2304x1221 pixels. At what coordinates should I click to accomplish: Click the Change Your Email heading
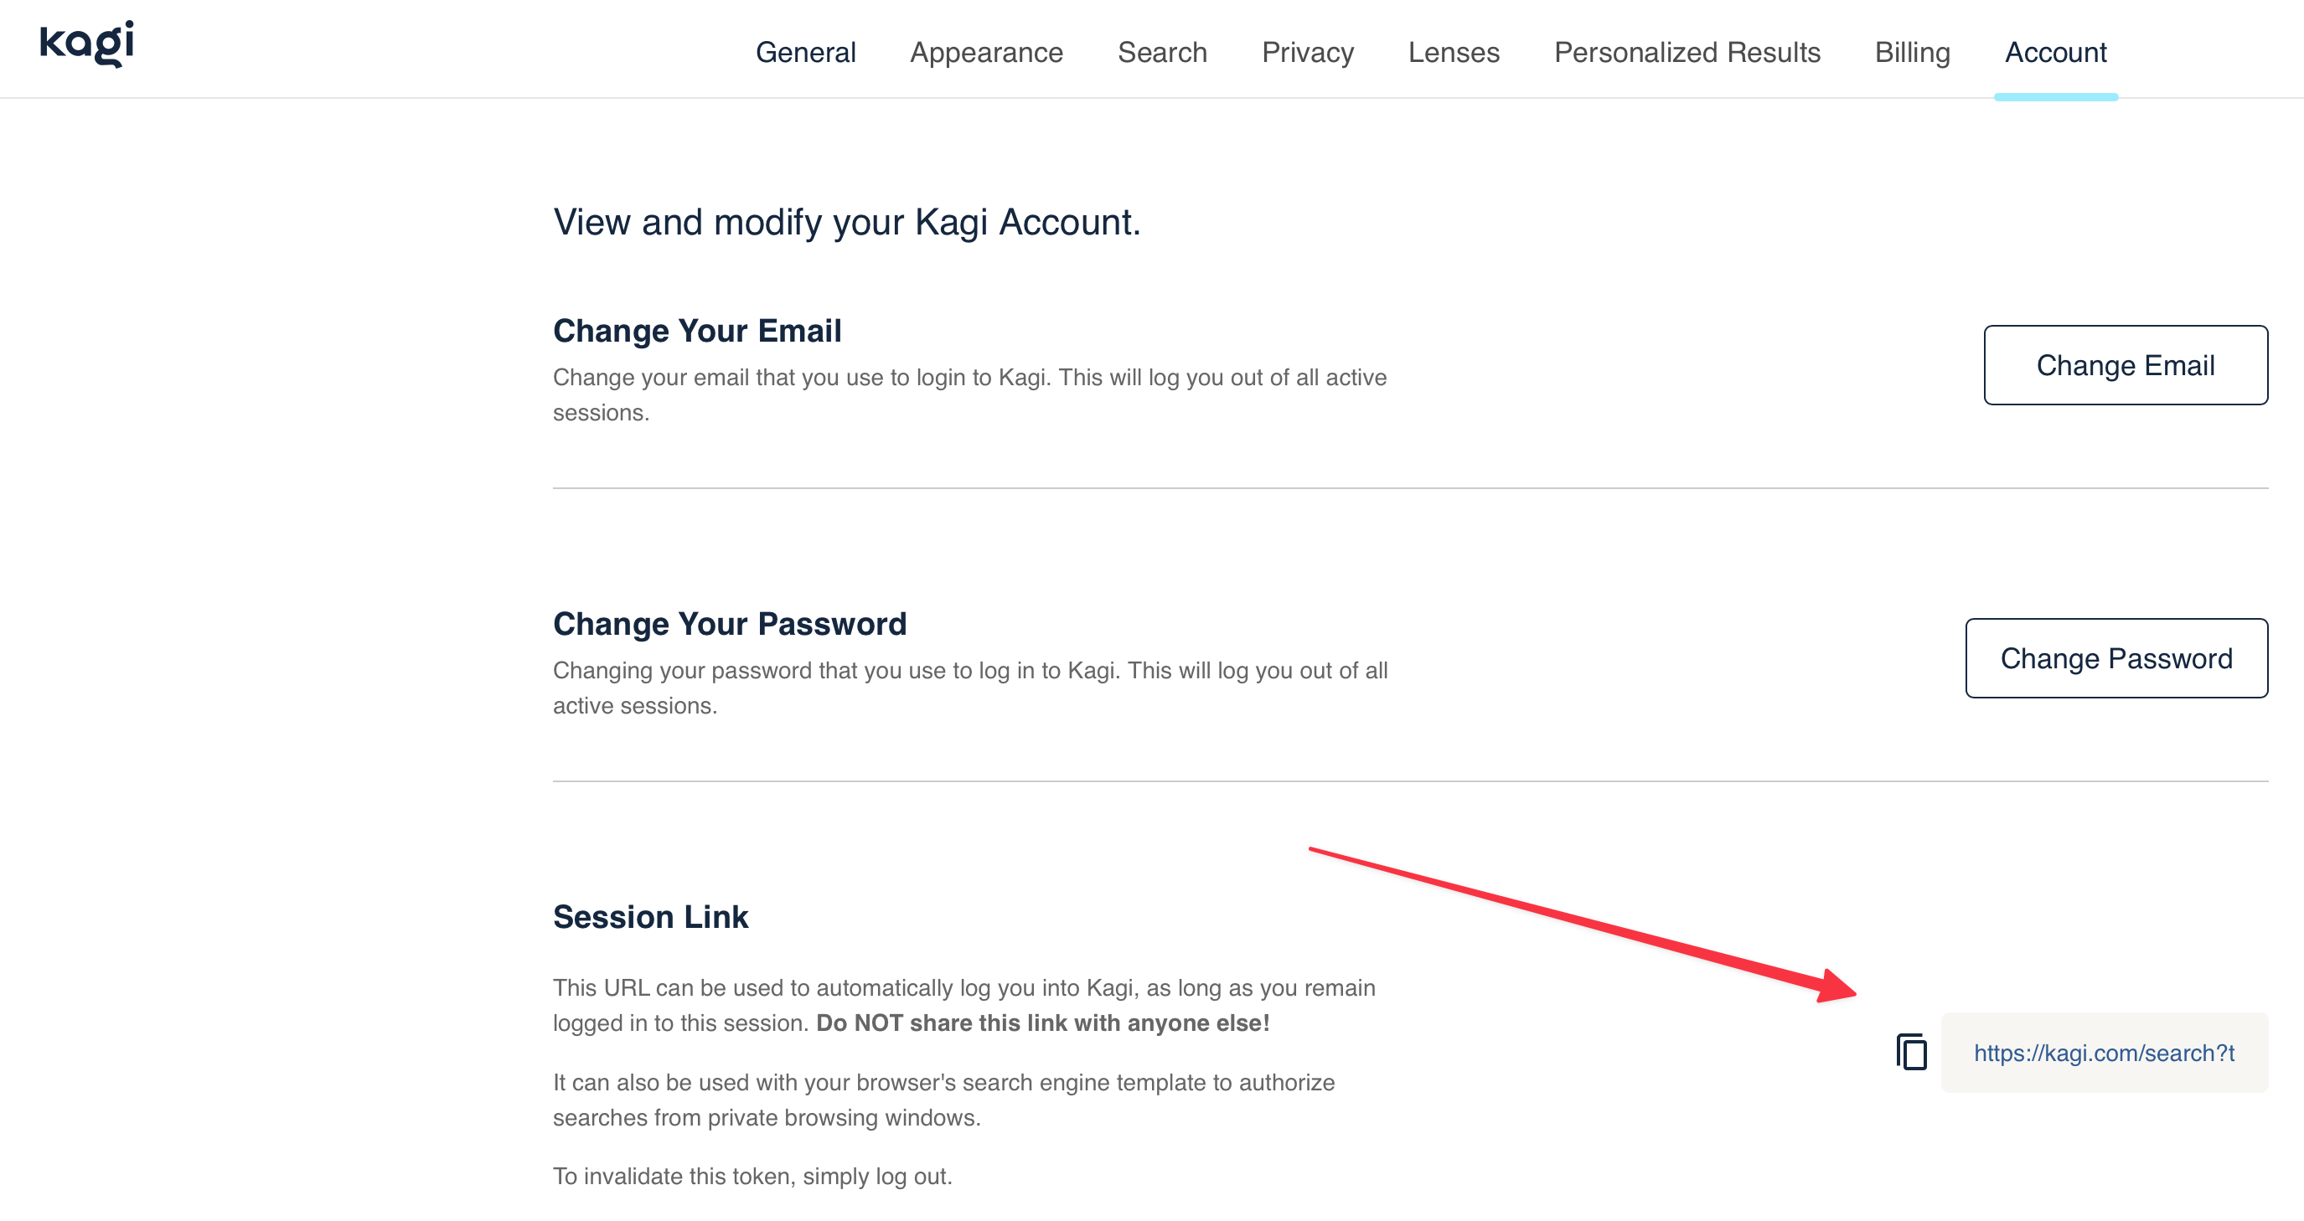click(x=697, y=330)
